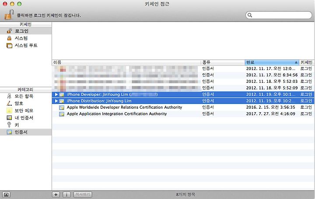
Task: Click certificate icon of Apple Application Integration row
Action: pyautogui.click(x=62, y=114)
